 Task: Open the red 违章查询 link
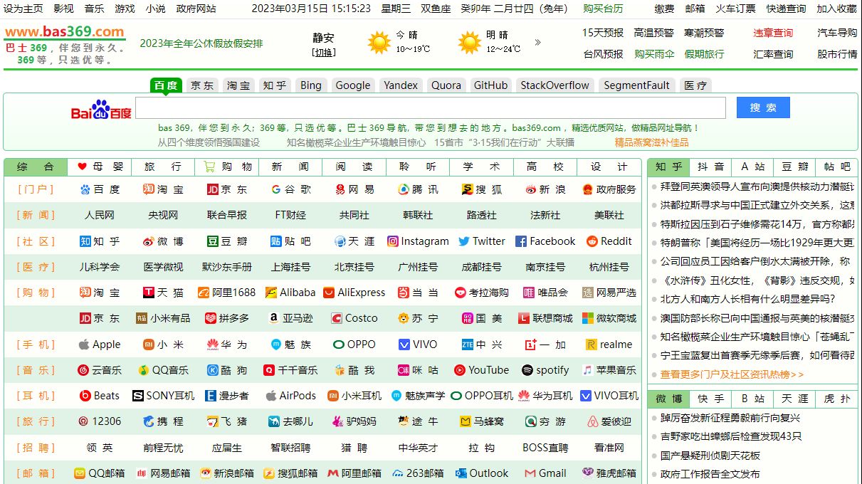click(x=773, y=33)
